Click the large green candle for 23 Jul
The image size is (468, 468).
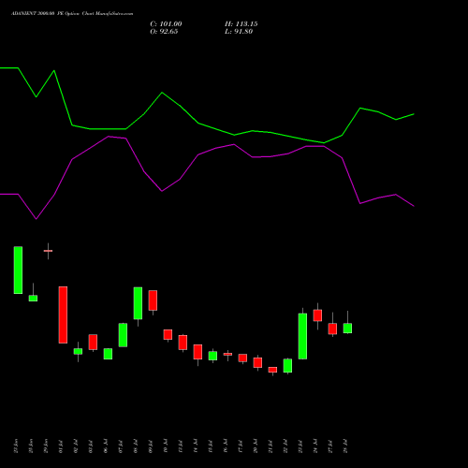click(x=302, y=336)
